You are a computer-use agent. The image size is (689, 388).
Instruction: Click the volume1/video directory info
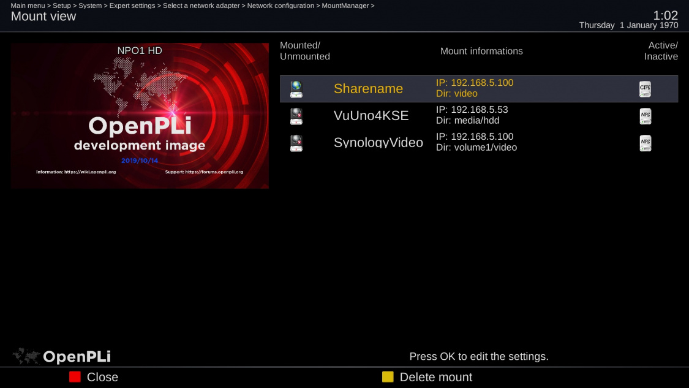pos(476,147)
